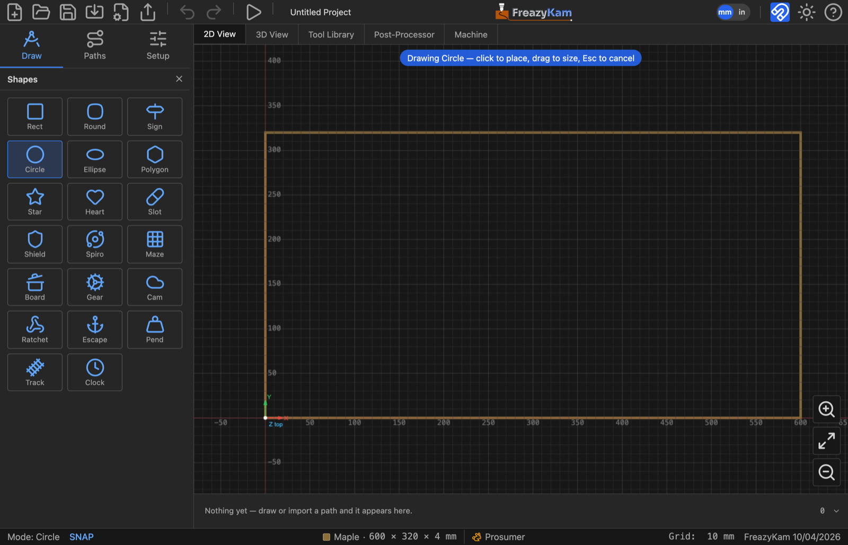The image size is (848, 545).
Task: Choose the Sign shape tool
Action: click(x=155, y=117)
